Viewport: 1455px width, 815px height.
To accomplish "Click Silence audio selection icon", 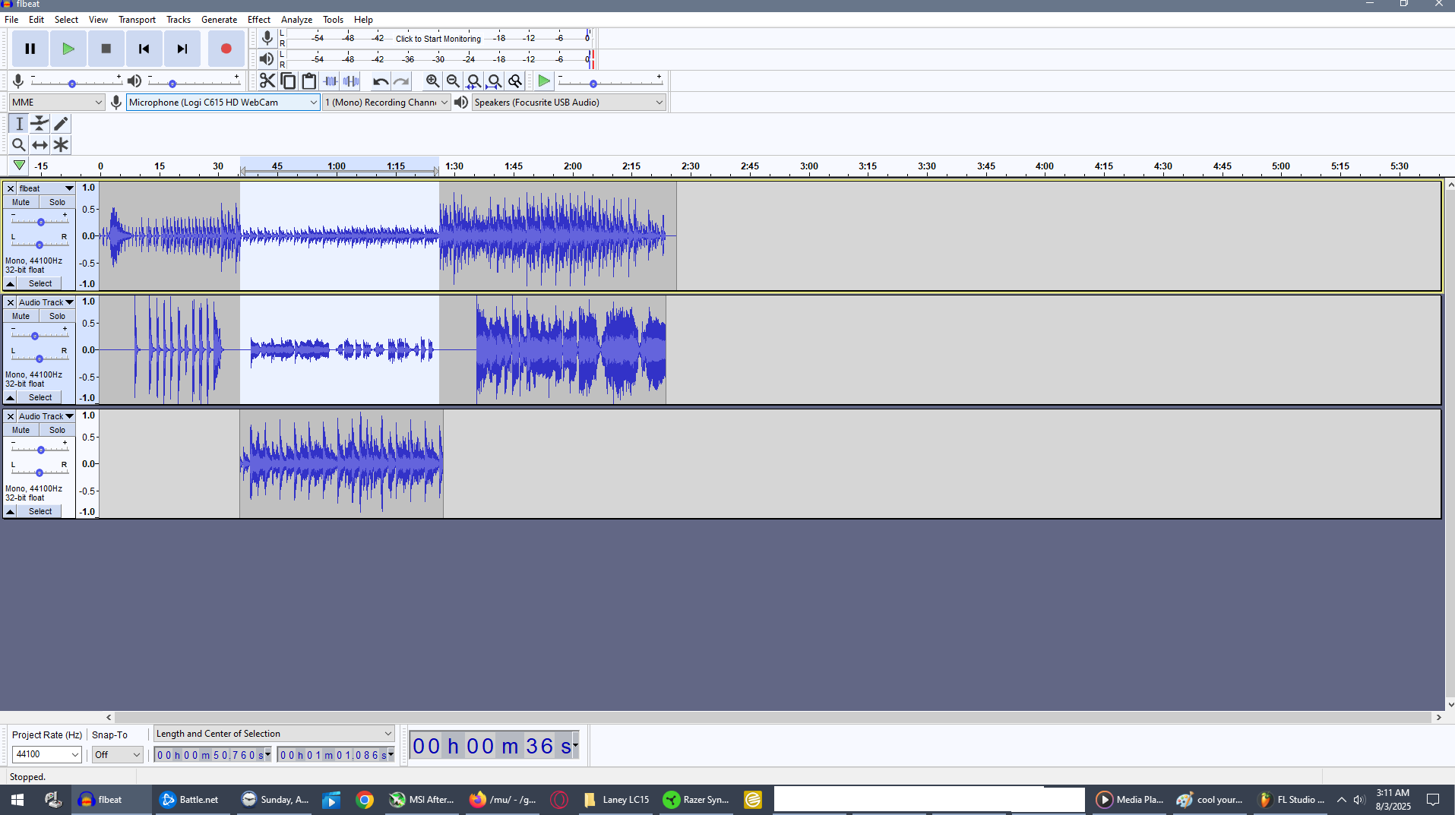I will [351, 81].
